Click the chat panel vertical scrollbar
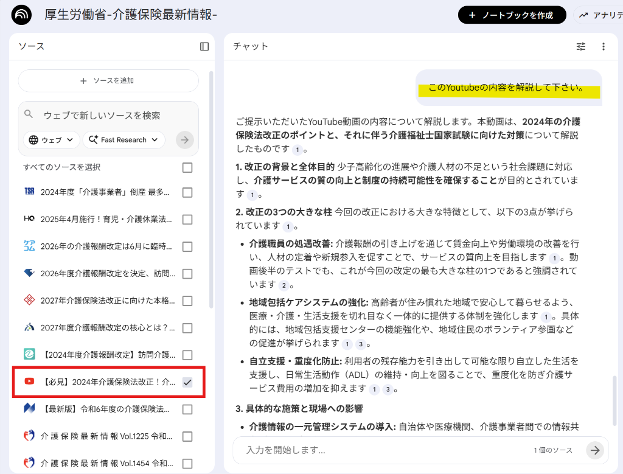Image resolution: width=623 pixels, height=474 pixels. (614, 400)
